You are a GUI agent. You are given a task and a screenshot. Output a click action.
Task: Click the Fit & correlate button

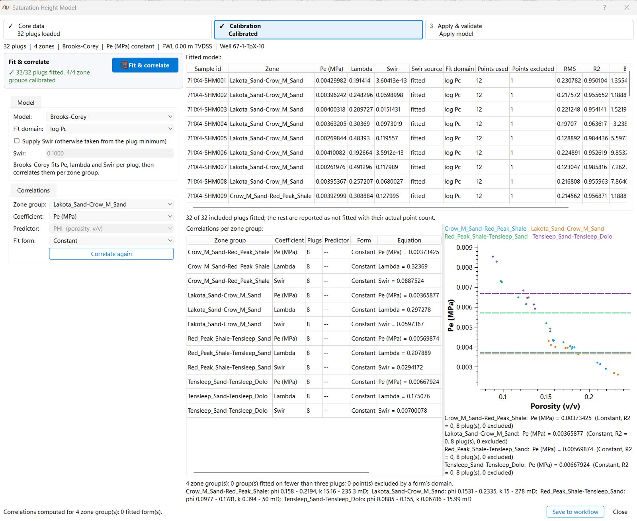click(x=145, y=65)
